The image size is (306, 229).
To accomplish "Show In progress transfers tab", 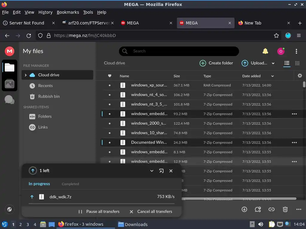I will pos(39,184).
